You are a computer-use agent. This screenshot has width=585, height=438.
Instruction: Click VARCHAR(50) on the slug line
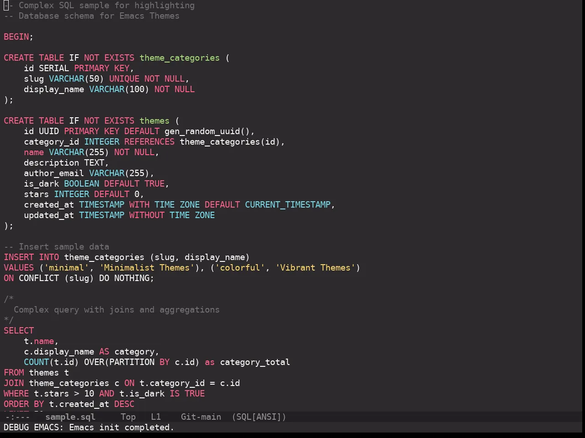pos(76,79)
